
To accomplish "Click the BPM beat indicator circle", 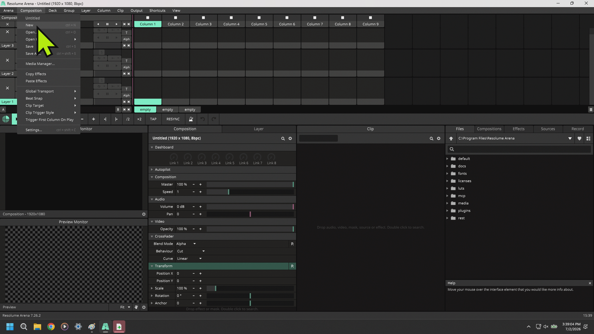I will 6,119.
